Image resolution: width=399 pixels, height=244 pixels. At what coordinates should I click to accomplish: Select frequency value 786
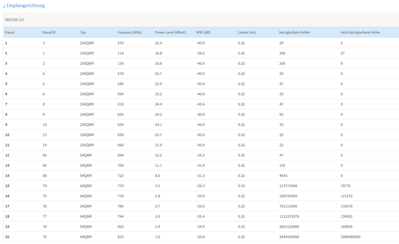pyautogui.click(x=120, y=206)
